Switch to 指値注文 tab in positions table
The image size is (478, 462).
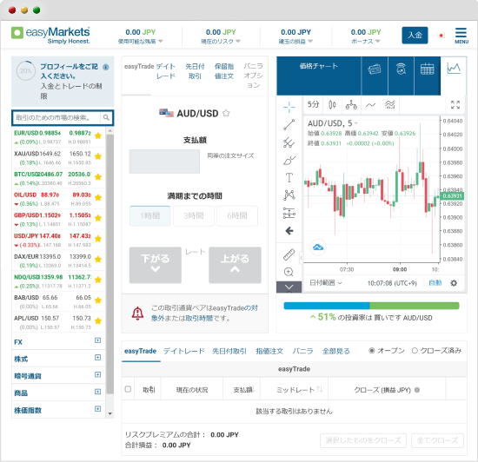(269, 351)
